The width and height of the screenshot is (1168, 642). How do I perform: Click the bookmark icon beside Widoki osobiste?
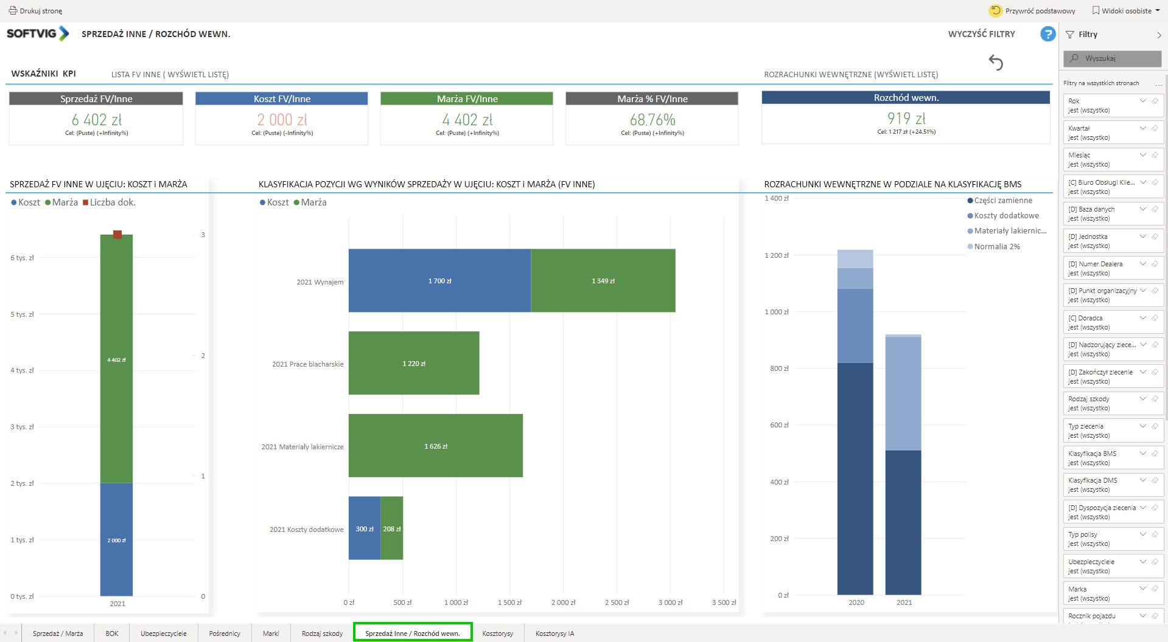1096,10
